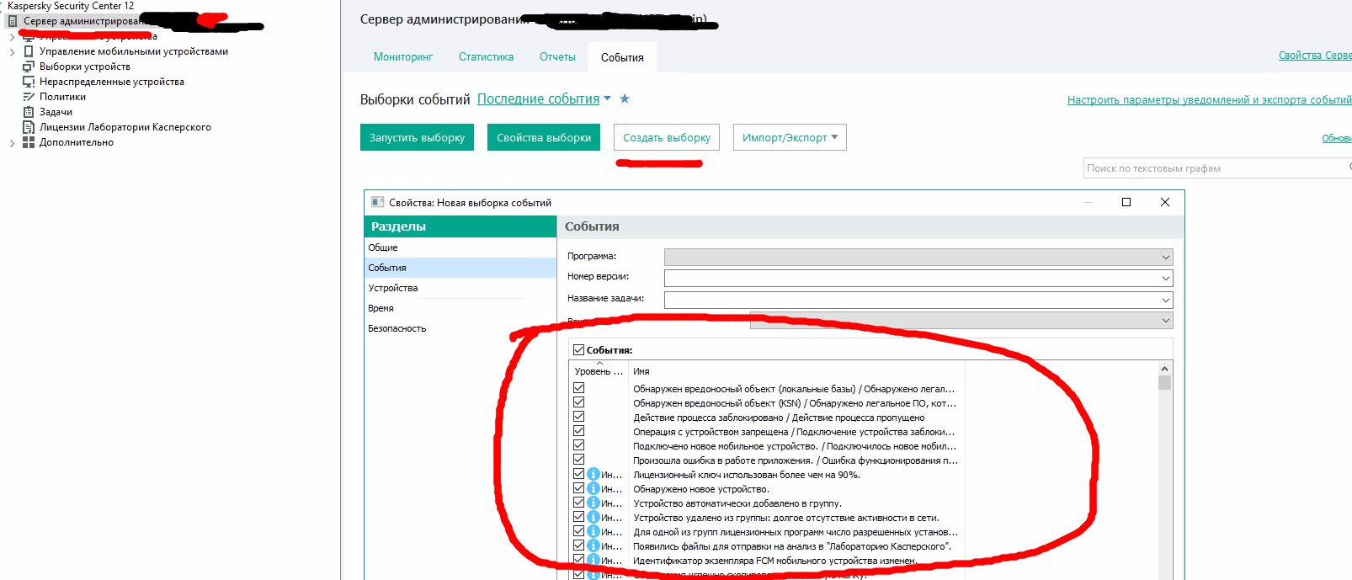1352x580 pixels.
Task: Open the Время section in the dialog
Action: [460, 308]
